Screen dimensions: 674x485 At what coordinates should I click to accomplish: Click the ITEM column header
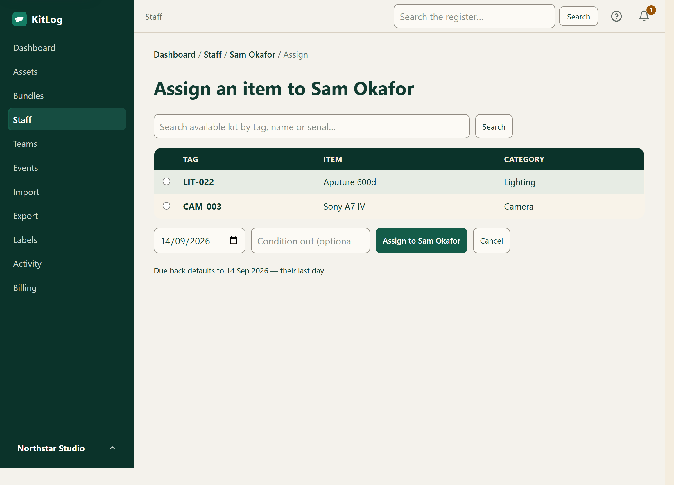coord(333,159)
